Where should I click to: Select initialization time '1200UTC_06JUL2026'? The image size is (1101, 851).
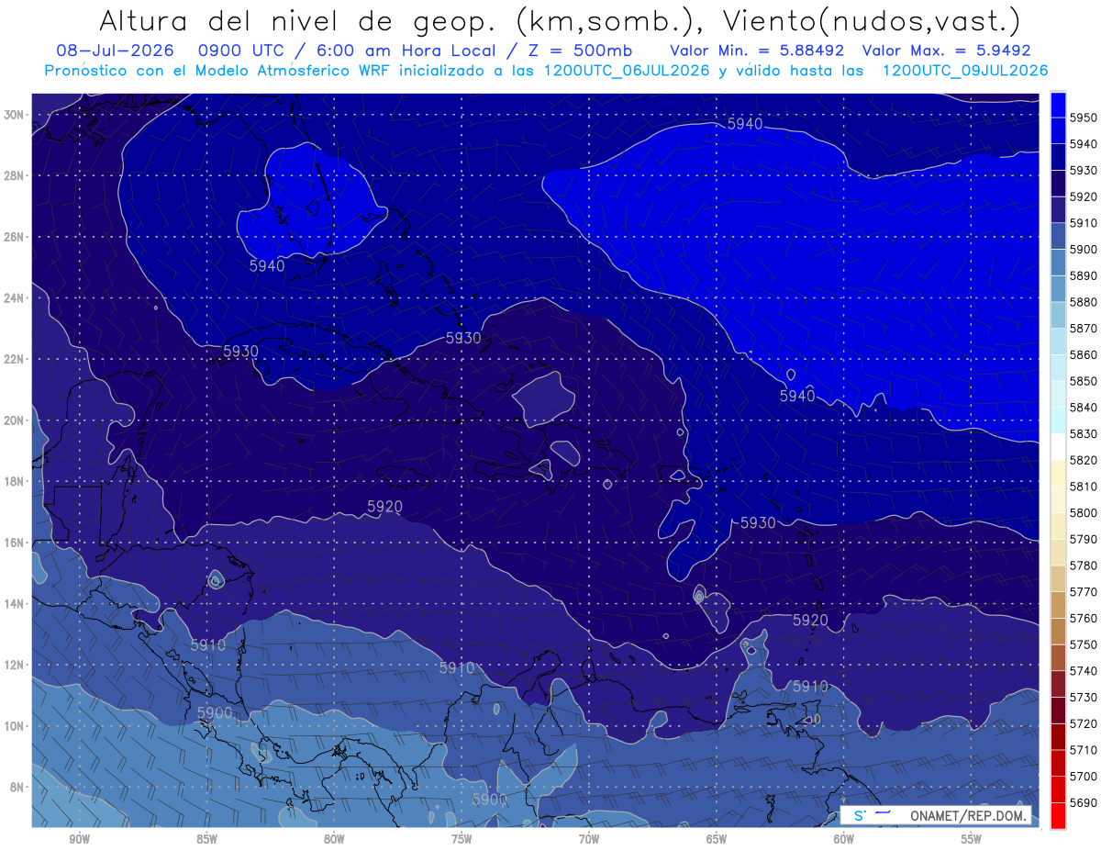click(627, 71)
